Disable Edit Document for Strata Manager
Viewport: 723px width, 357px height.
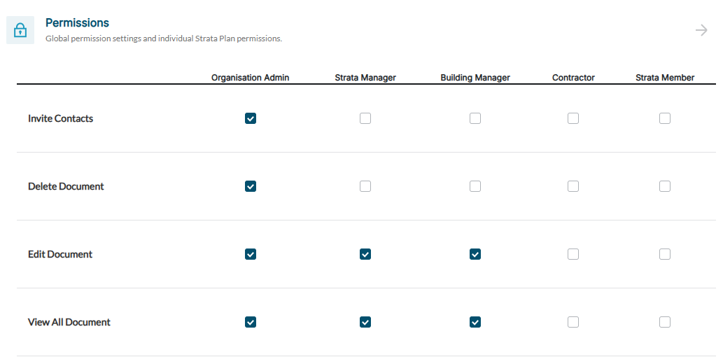tap(365, 254)
